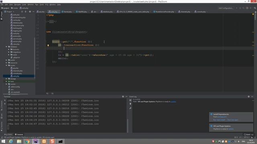The height and width of the screenshot is (144, 257).
Task: Open the Help menu
Action: tap(59, 4)
